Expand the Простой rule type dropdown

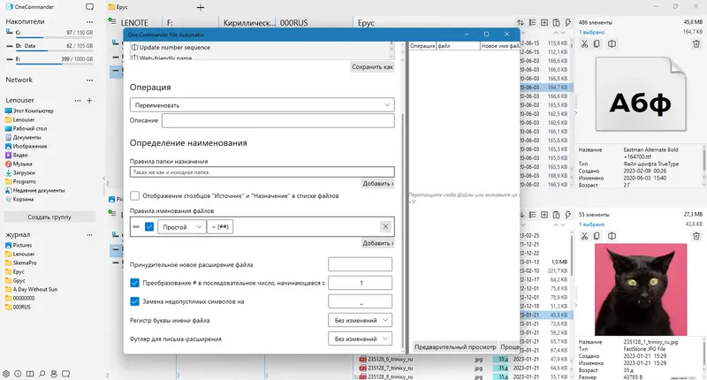pyautogui.click(x=182, y=227)
